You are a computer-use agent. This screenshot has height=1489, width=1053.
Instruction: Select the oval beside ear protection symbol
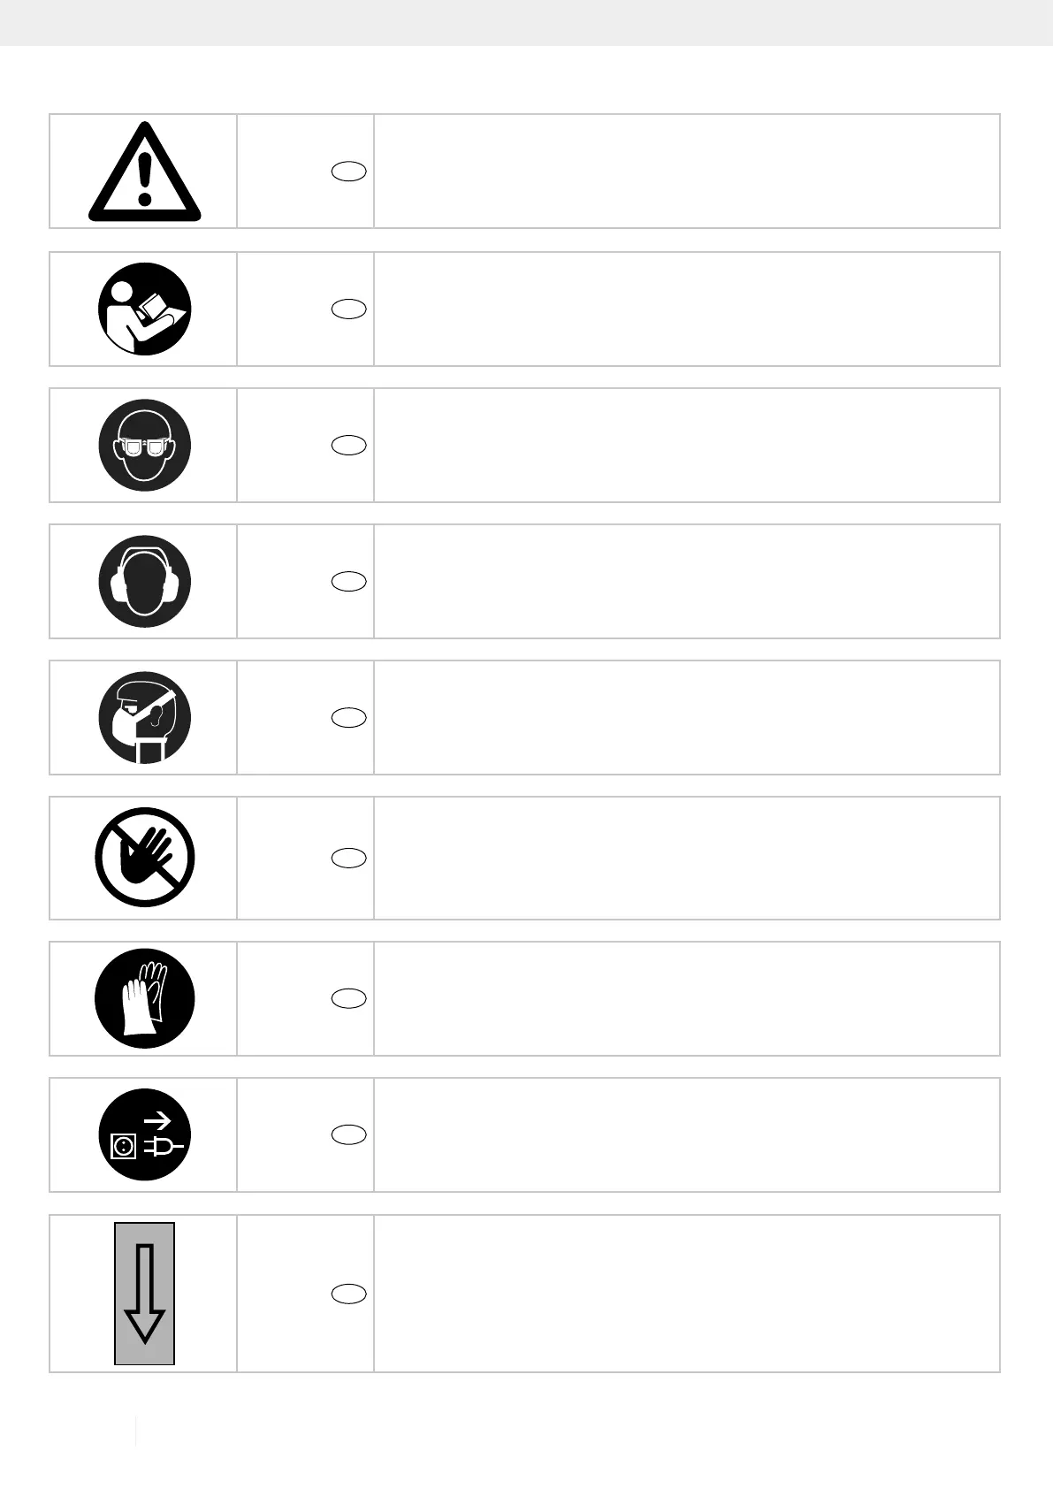coord(349,581)
